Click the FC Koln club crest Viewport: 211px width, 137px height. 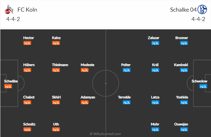(9, 9)
